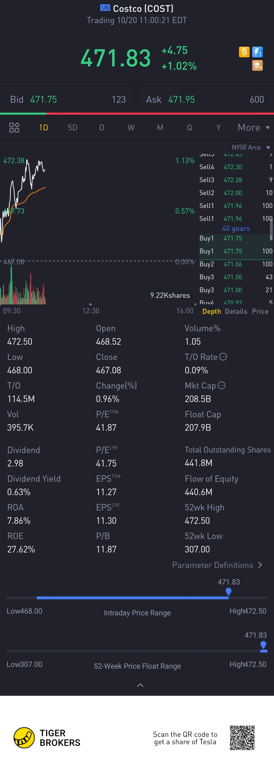The image size is (274, 780).
Task: Switch to the D daily chart tab
Action: tap(102, 128)
